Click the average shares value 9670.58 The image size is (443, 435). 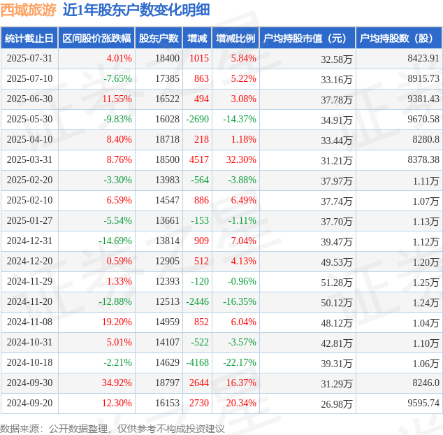423,119
